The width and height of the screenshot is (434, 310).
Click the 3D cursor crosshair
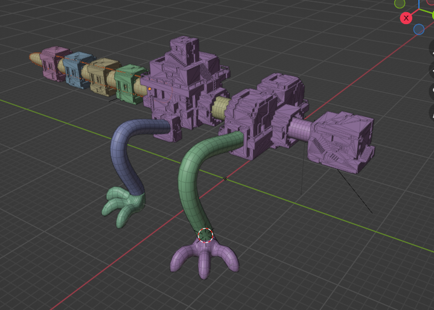(205, 235)
